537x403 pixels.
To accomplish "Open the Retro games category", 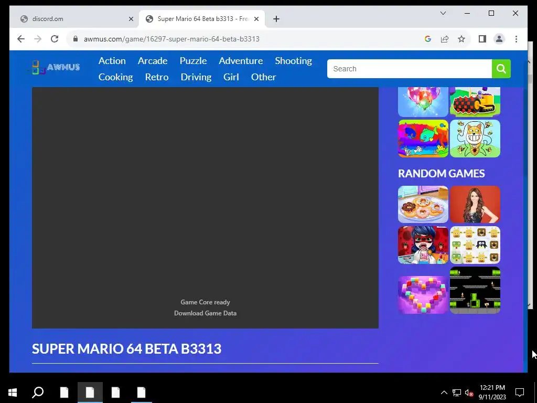I will pos(156,77).
